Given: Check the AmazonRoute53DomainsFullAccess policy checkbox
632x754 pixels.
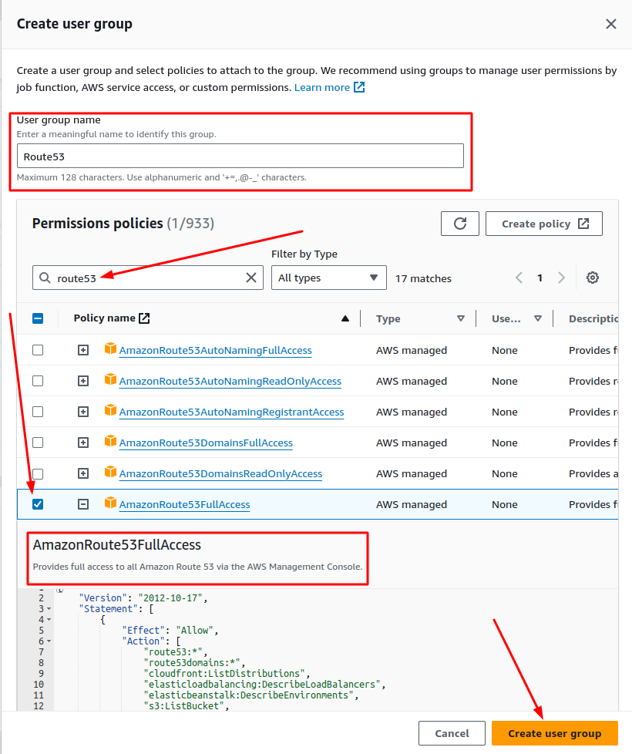Looking at the screenshot, I should tap(38, 443).
